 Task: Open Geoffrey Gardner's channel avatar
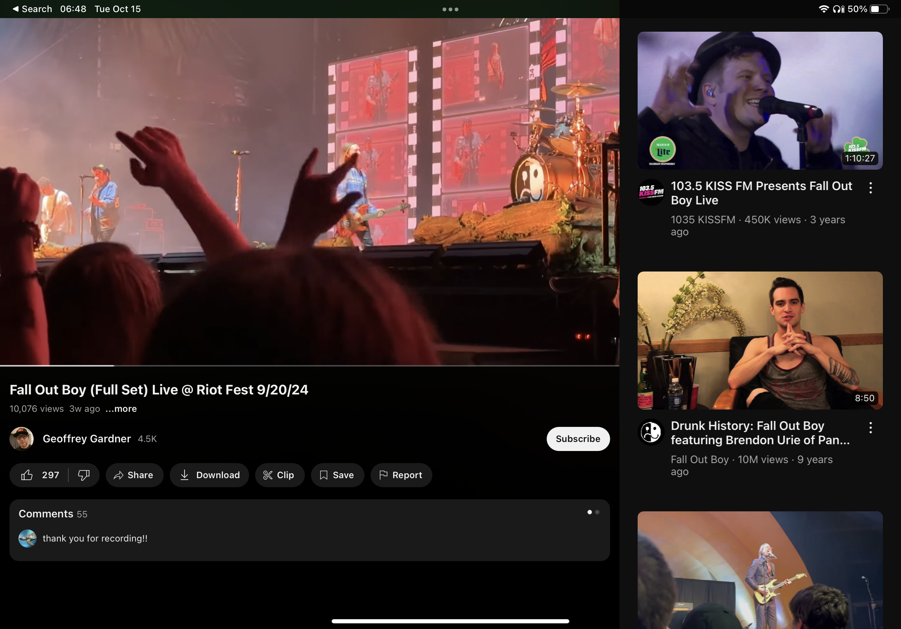pyautogui.click(x=22, y=439)
